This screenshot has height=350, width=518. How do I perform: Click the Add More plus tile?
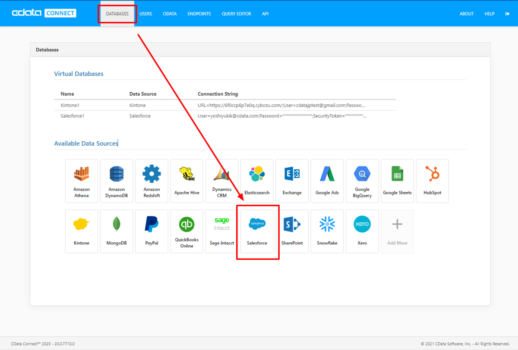(397, 231)
